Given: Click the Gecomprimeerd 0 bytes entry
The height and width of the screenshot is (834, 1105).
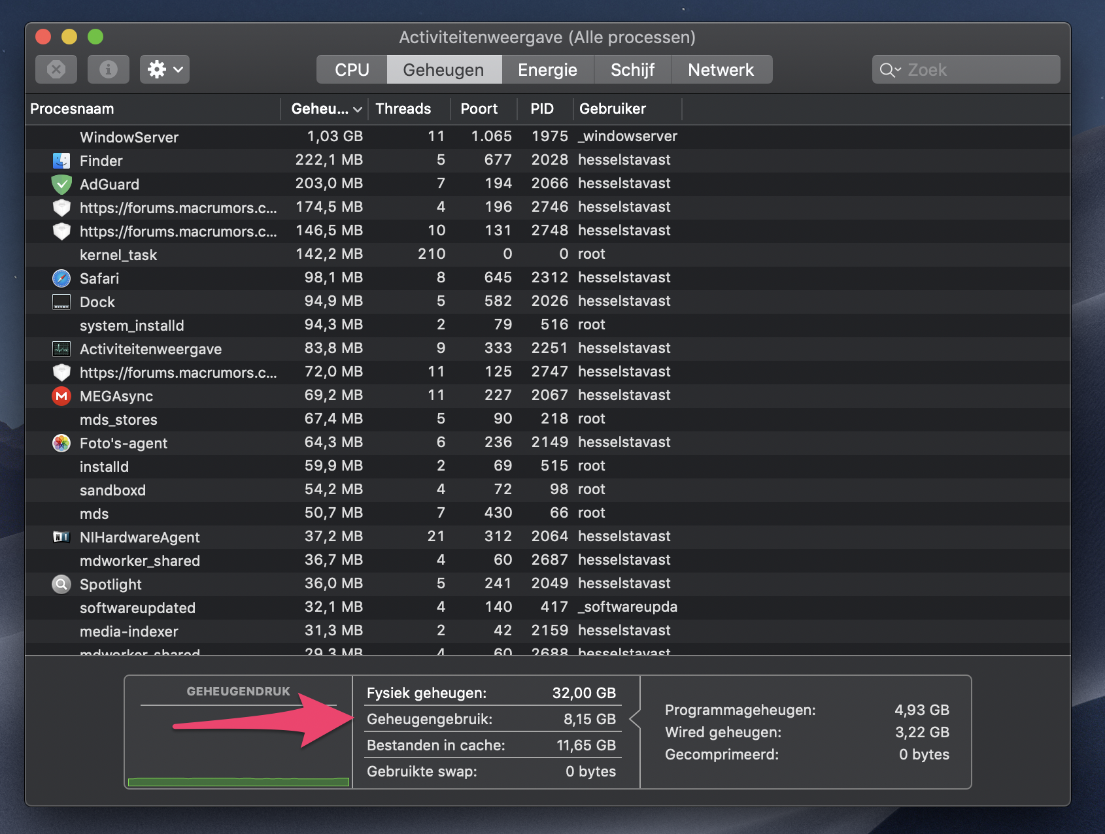Looking at the screenshot, I should pyautogui.click(x=807, y=754).
